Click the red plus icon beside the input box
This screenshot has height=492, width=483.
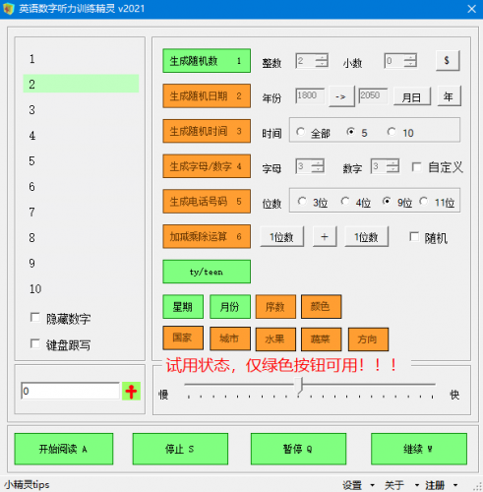coord(131,391)
